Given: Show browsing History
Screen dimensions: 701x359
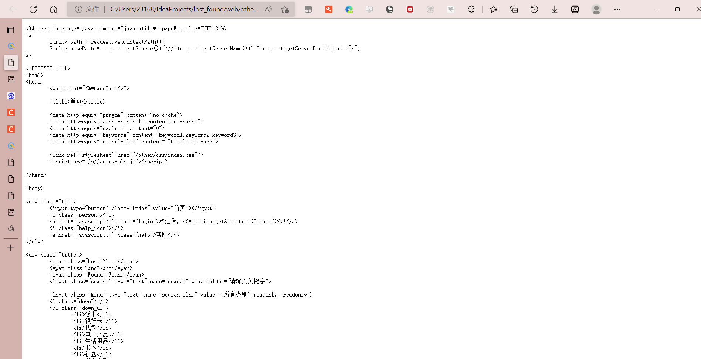Looking at the screenshot, I should pos(534,9).
